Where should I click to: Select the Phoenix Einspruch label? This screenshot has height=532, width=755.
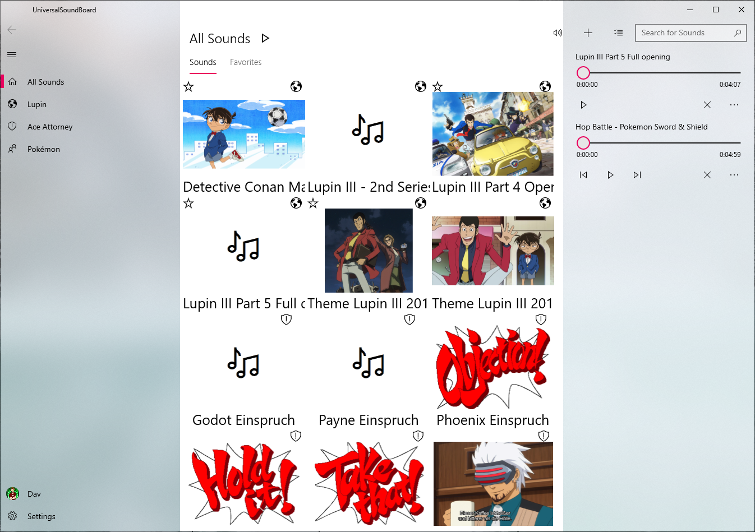pyautogui.click(x=492, y=420)
